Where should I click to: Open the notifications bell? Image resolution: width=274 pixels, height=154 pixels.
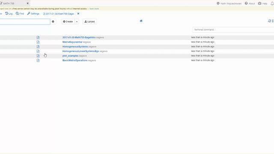(x=272, y=3)
